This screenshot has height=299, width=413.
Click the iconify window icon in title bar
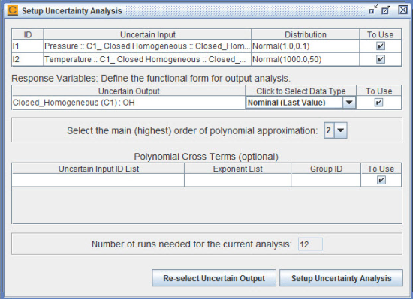click(x=373, y=10)
